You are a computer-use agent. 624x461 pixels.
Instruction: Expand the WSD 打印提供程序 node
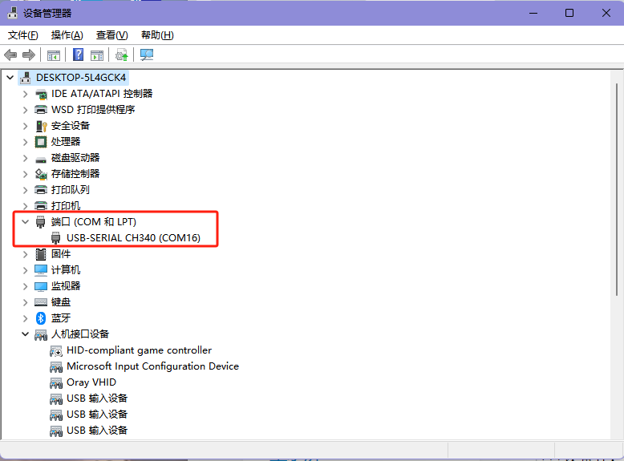pos(26,110)
